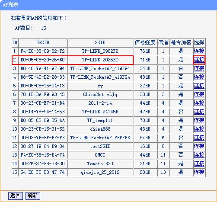This screenshot has width=217, height=202.
Task: Select the BSSID cell E0-05-C5-20-26-BC
Action: pos(43,60)
